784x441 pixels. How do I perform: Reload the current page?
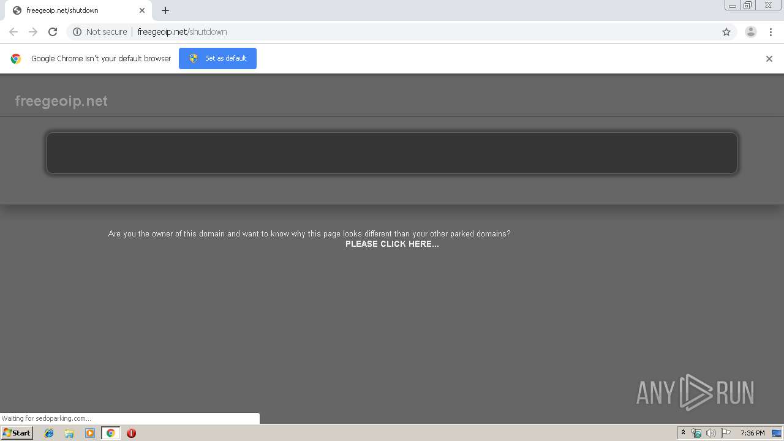pyautogui.click(x=53, y=32)
